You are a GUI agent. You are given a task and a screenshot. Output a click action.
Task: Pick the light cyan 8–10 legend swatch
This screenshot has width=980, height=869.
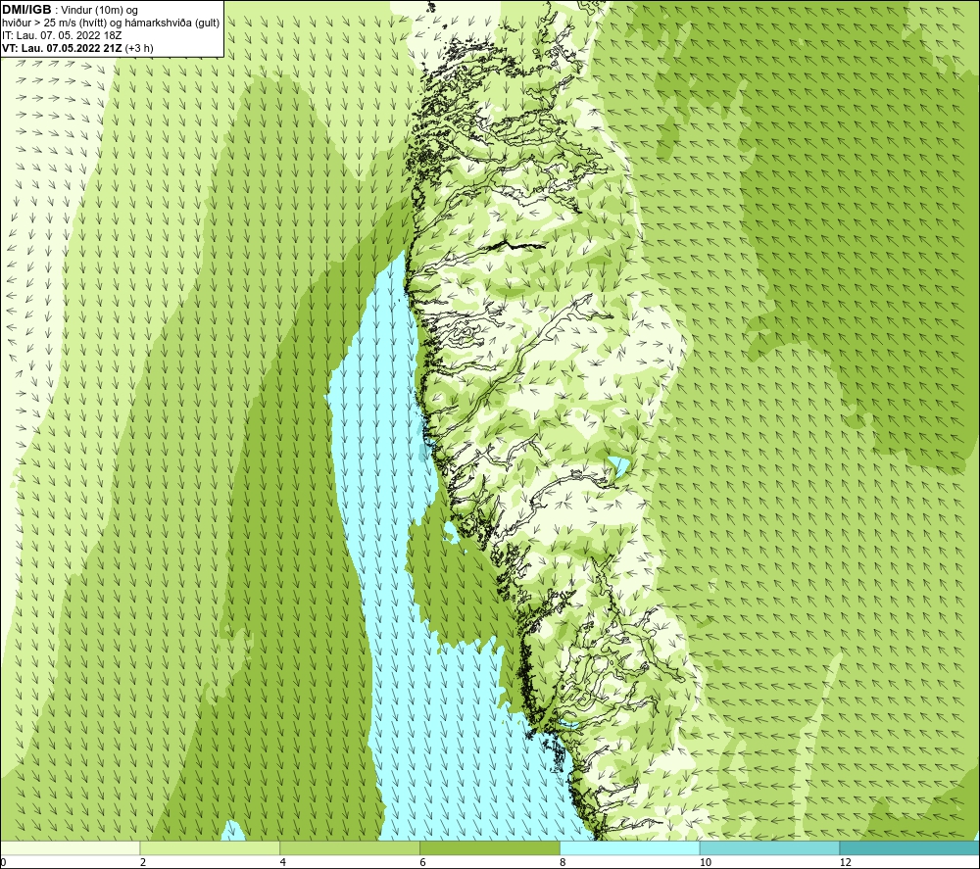630,847
